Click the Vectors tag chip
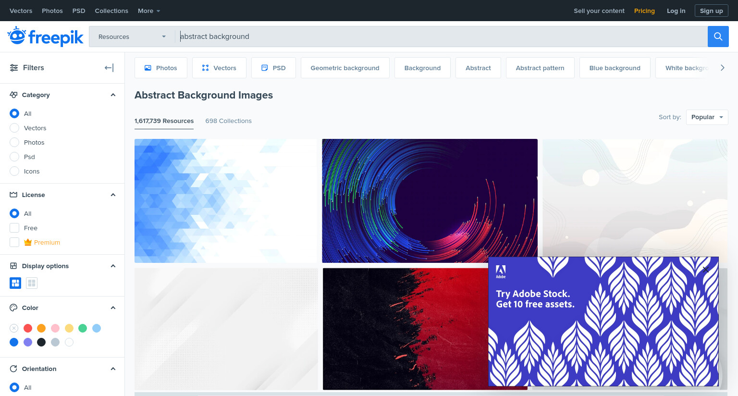738x396 pixels. click(x=219, y=68)
